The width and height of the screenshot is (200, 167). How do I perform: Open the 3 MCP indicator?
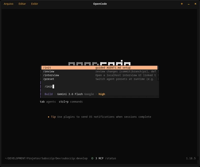[x=99, y=158]
